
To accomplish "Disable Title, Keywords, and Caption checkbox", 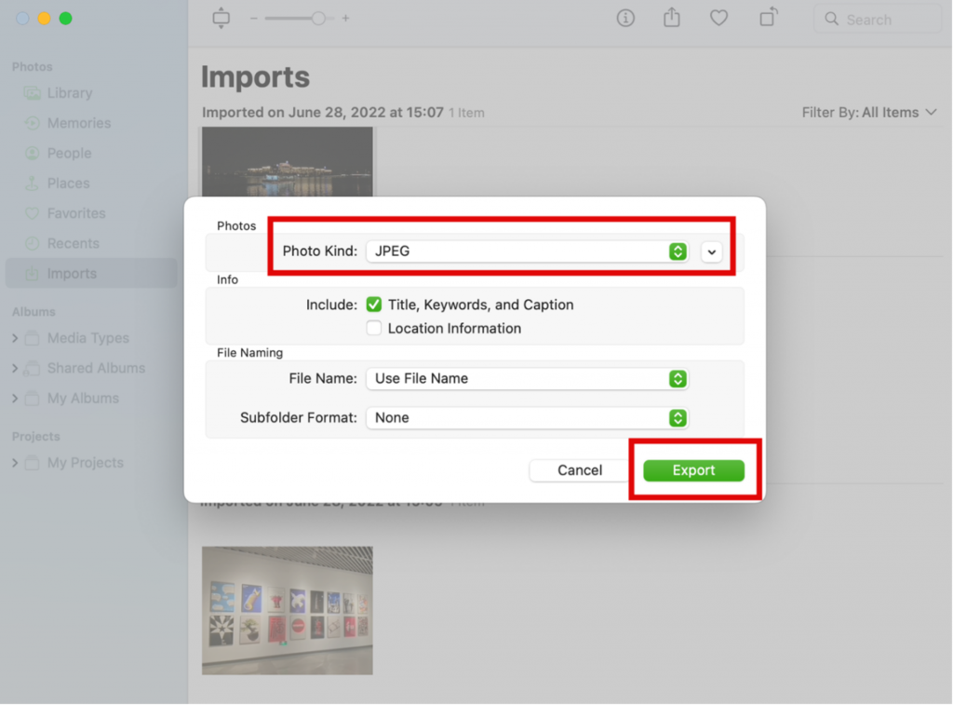I will point(374,305).
